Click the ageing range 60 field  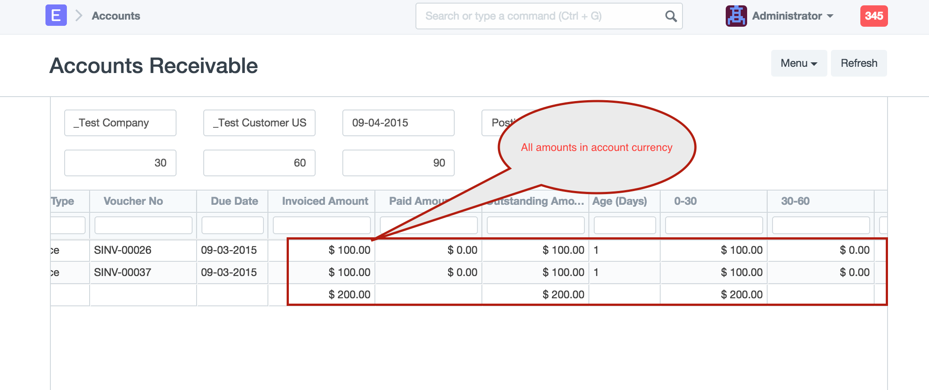click(x=259, y=163)
